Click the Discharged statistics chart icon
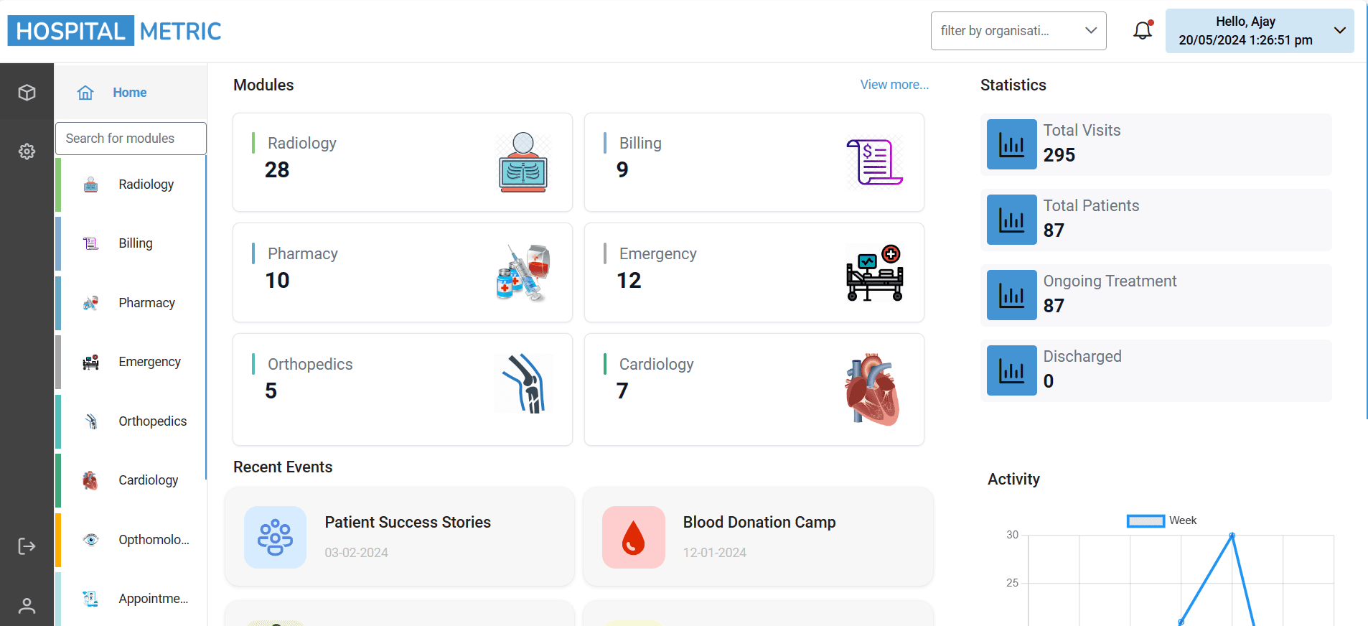The image size is (1368, 626). 1011,370
